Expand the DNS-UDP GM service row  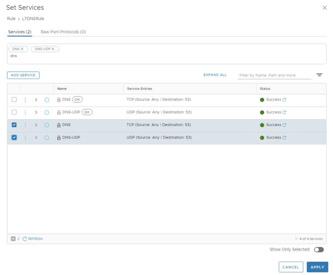36,112
